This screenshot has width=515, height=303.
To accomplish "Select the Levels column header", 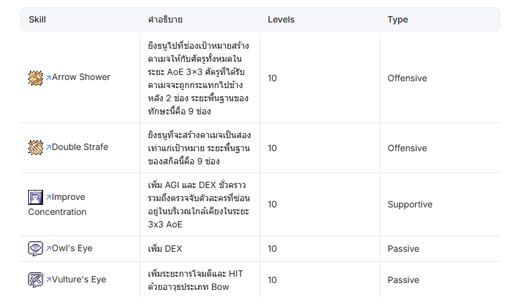I will pyautogui.click(x=281, y=19).
